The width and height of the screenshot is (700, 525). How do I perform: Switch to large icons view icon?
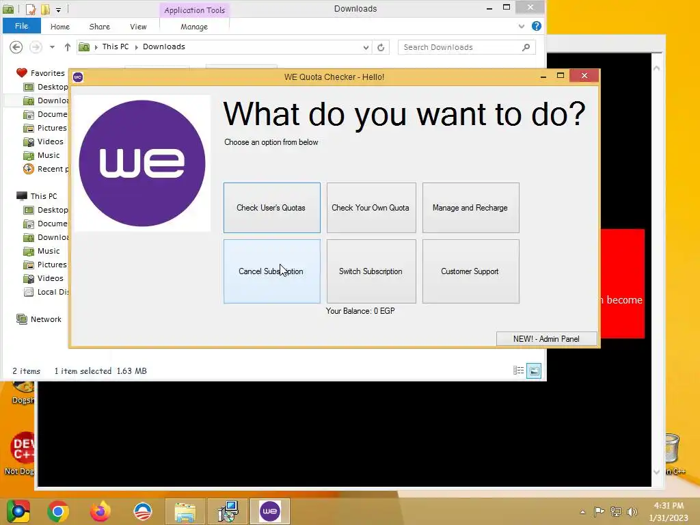click(x=534, y=371)
